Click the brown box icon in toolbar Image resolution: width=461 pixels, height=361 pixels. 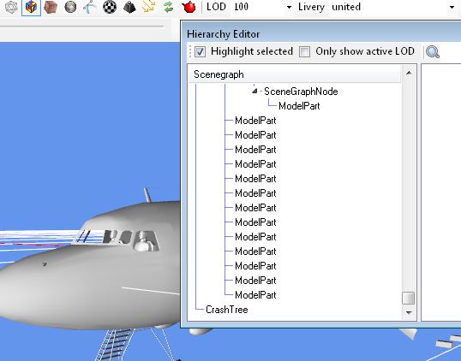point(51,7)
